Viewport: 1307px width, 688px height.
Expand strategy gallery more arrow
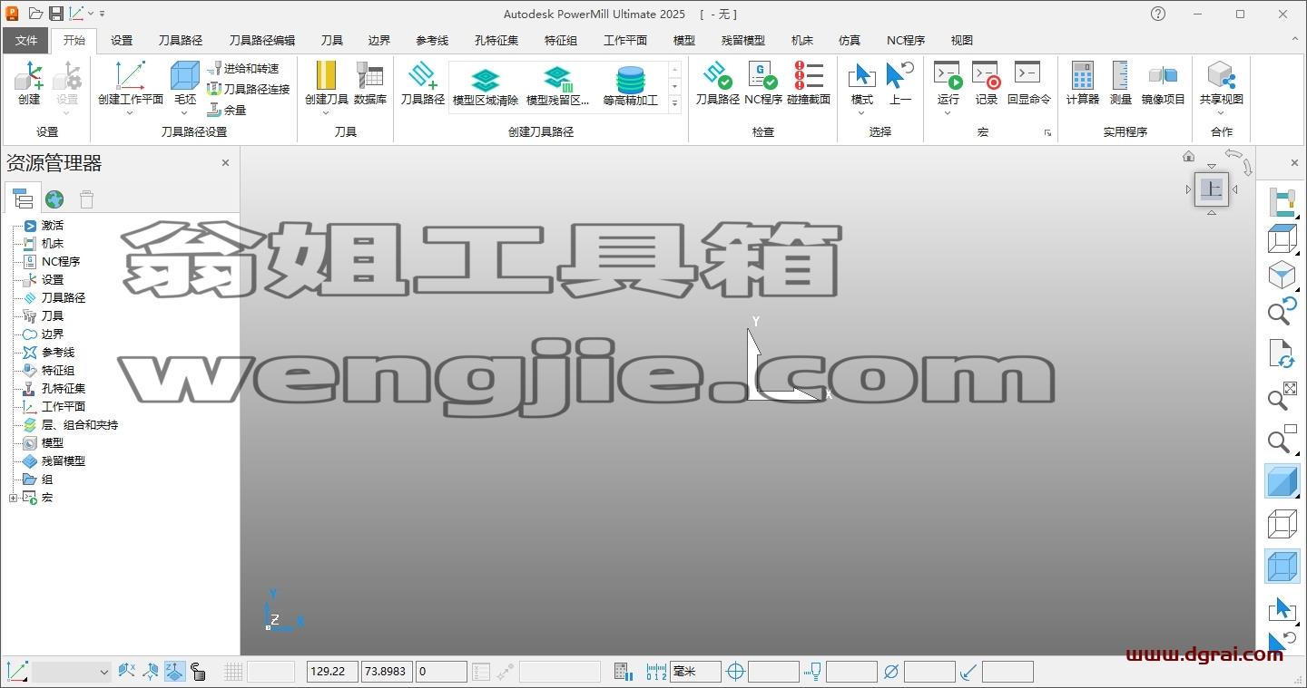674,104
